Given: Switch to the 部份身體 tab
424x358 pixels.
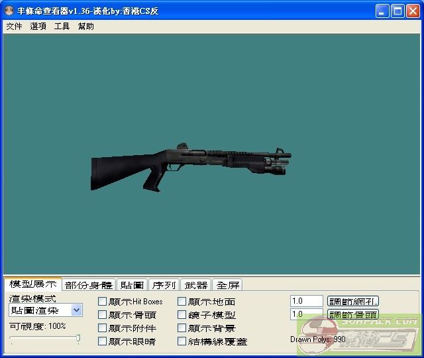Looking at the screenshot, I should coord(89,285).
